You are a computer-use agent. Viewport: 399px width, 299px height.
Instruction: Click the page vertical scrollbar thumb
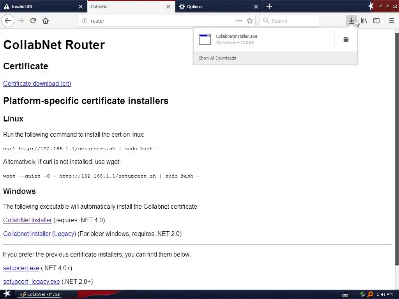click(397, 149)
